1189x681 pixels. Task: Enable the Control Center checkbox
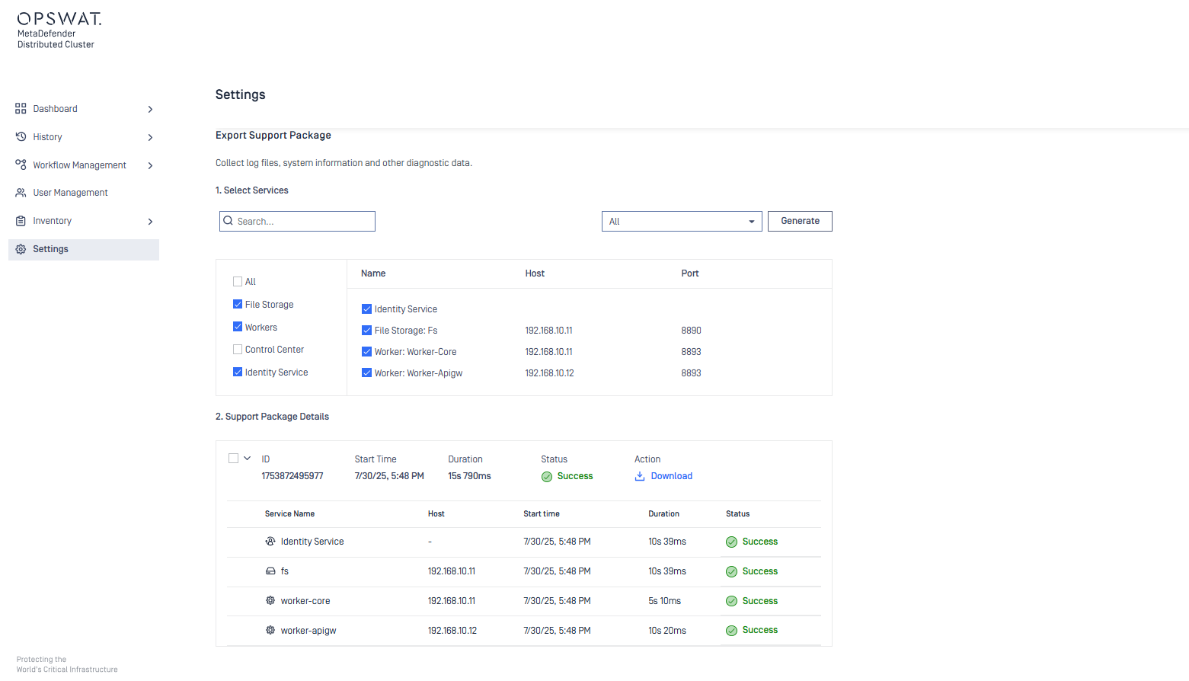tap(238, 350)
